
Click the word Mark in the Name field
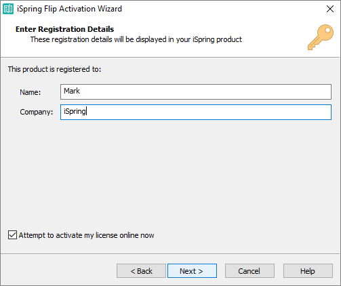[x=72, y=91]
